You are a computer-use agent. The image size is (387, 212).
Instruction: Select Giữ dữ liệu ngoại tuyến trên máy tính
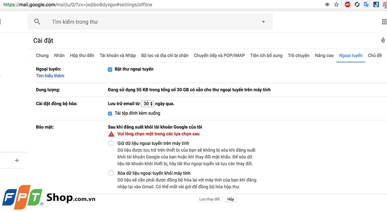pos(111,143)
